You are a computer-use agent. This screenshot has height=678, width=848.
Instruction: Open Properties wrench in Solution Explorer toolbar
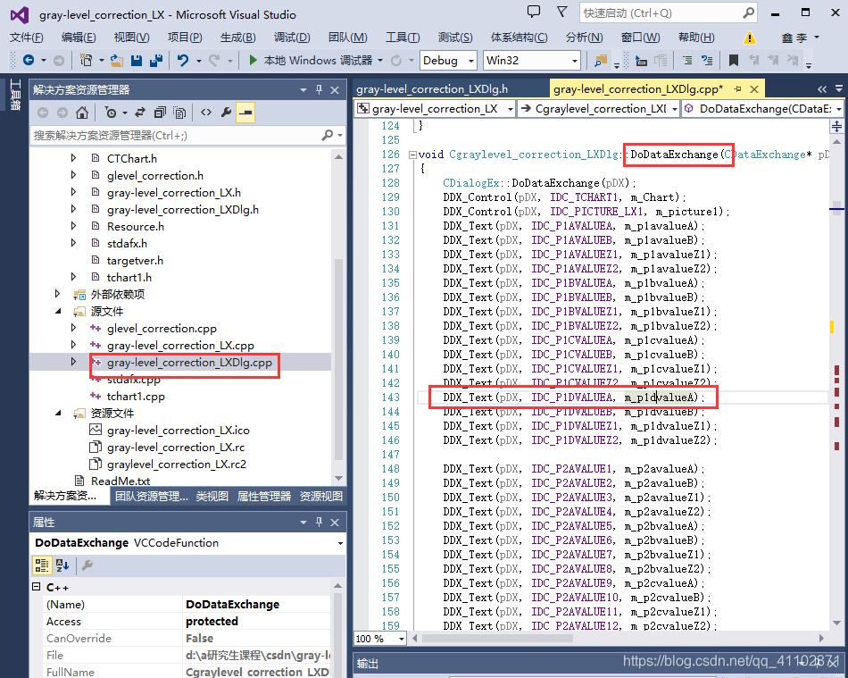coord(226,113)
